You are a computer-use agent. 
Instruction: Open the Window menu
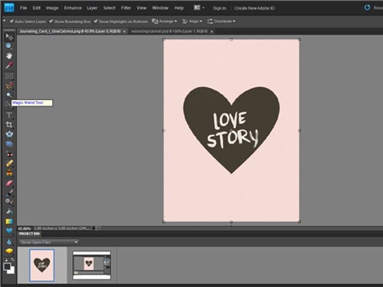coord(160,8)
